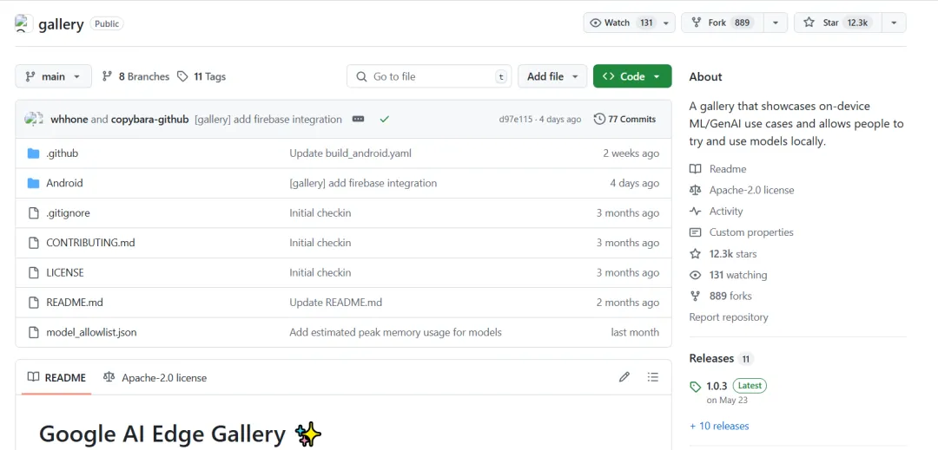The height and width of the screenshot is (450, 938).
Task: Click the green commit status checkmark
Action: tap(384, 120)
